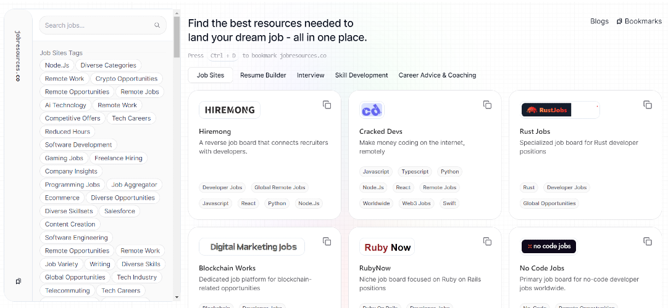The width and height of the screenshot is (668, 308).
Task: Pick the Software Engineering tag
Action: click(77, 238)
